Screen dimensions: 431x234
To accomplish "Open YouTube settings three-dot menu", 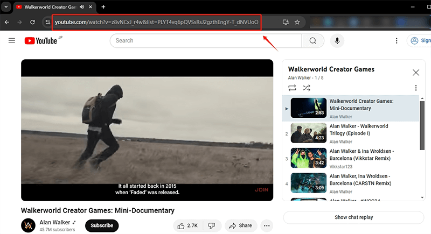I will coord(397,41).
